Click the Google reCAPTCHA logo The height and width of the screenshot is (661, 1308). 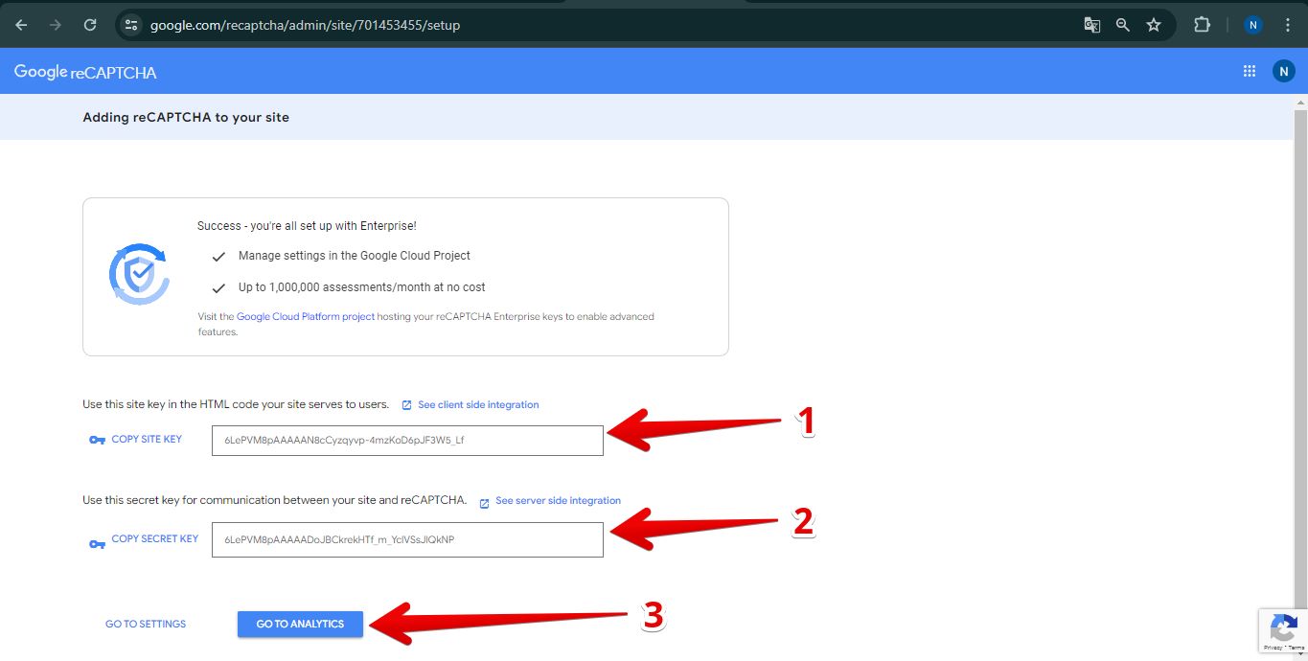click(x=85, y=72)
